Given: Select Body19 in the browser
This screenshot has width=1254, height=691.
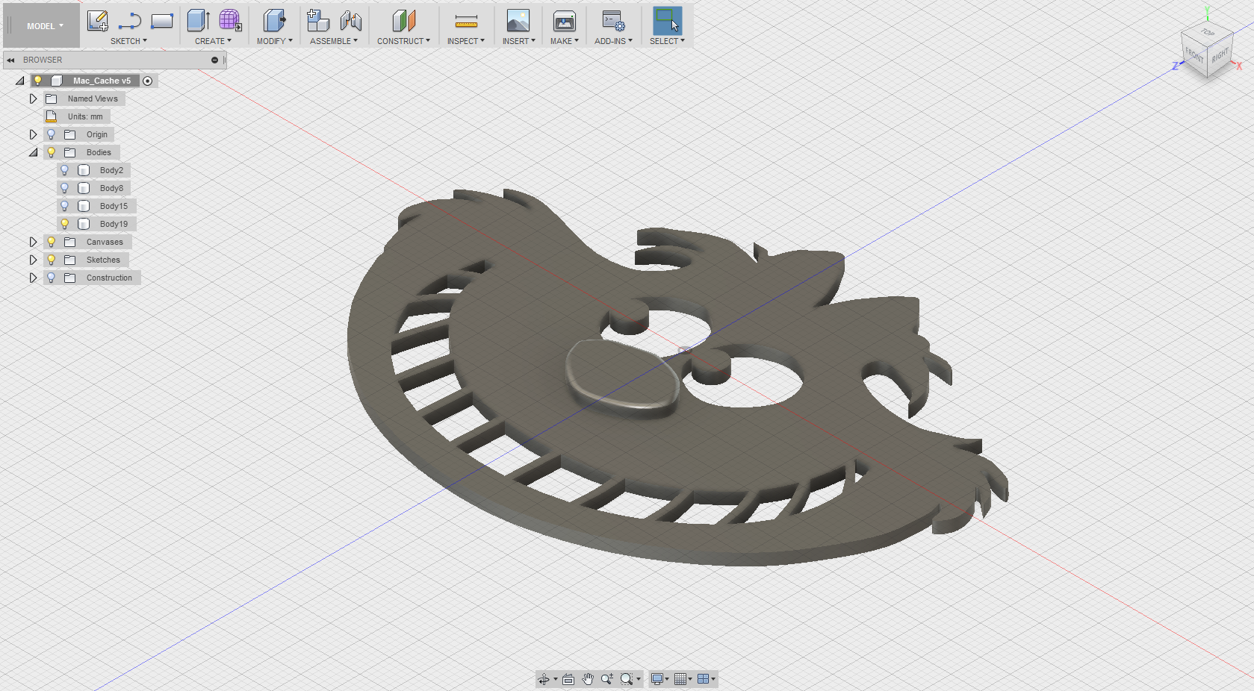Looking at the screenshot, I should (x=114, y=224).
